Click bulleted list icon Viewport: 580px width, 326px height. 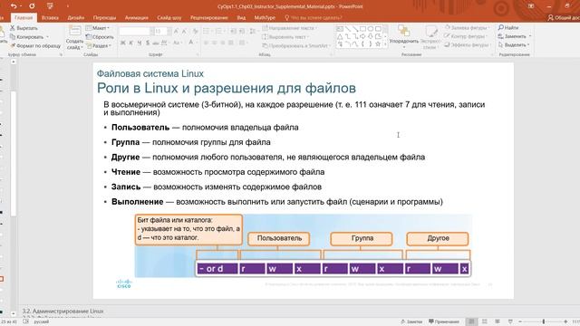pyautogui.click(x=207, y=32)
